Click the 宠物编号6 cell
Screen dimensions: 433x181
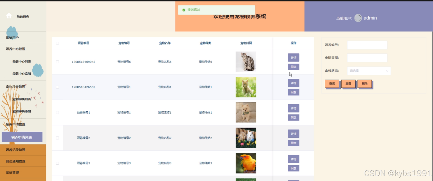(124, 62)
